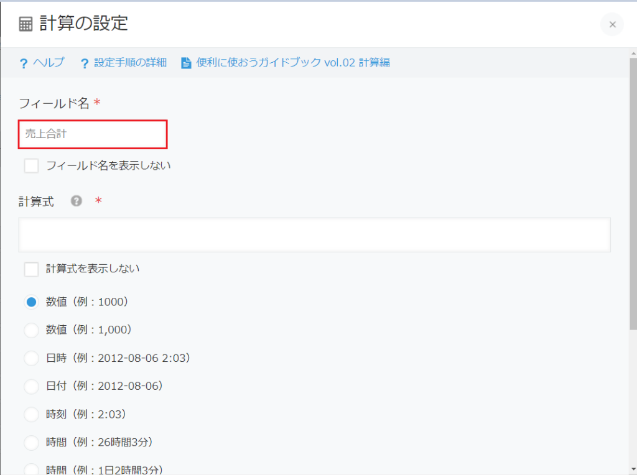
Task: Close the 計算の設定 dialog
Action: 612,25
